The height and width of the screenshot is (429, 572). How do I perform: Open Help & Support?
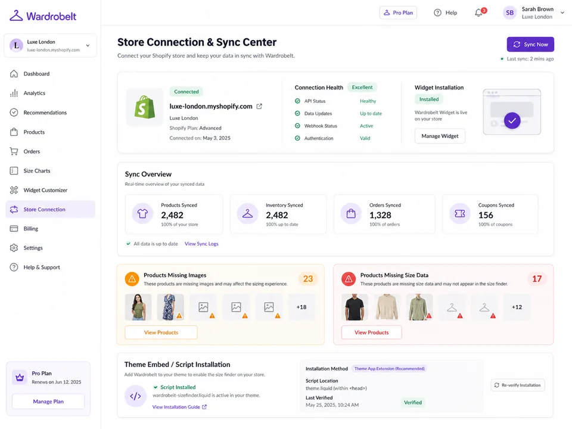[50, 268]
